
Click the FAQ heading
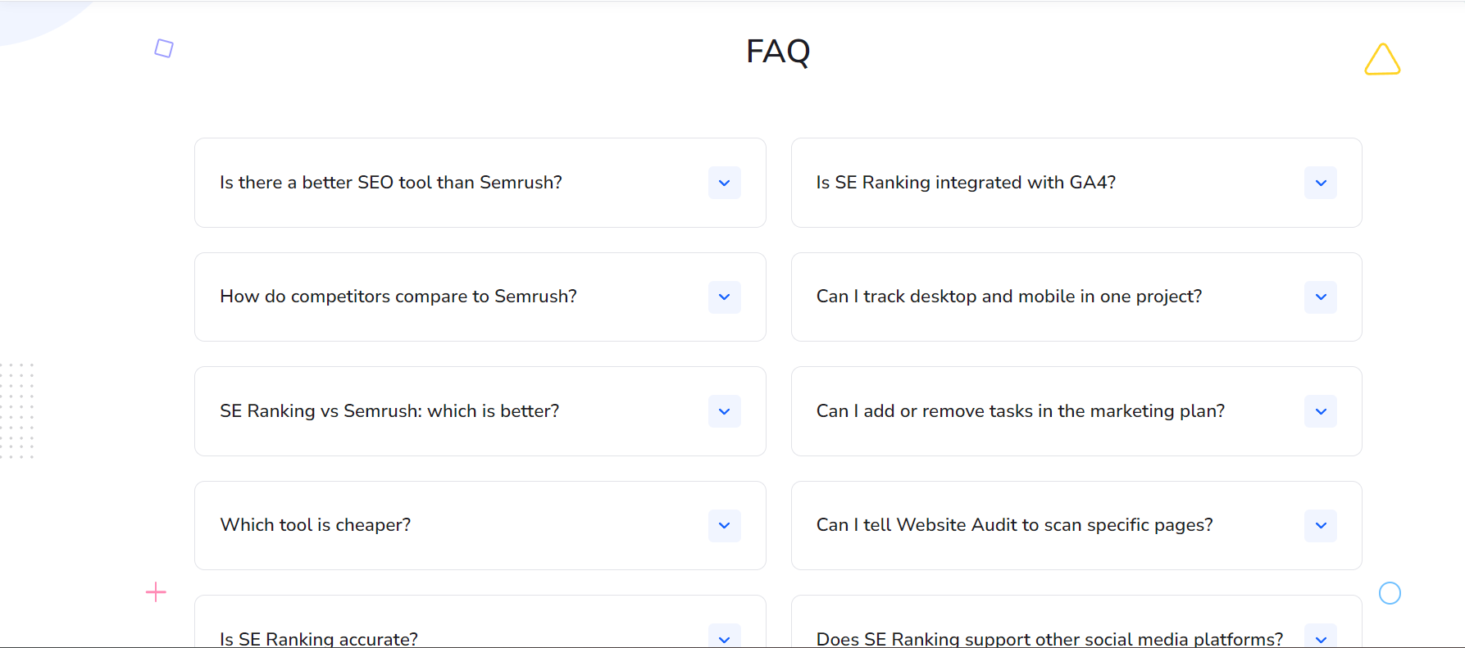[778, 52]
